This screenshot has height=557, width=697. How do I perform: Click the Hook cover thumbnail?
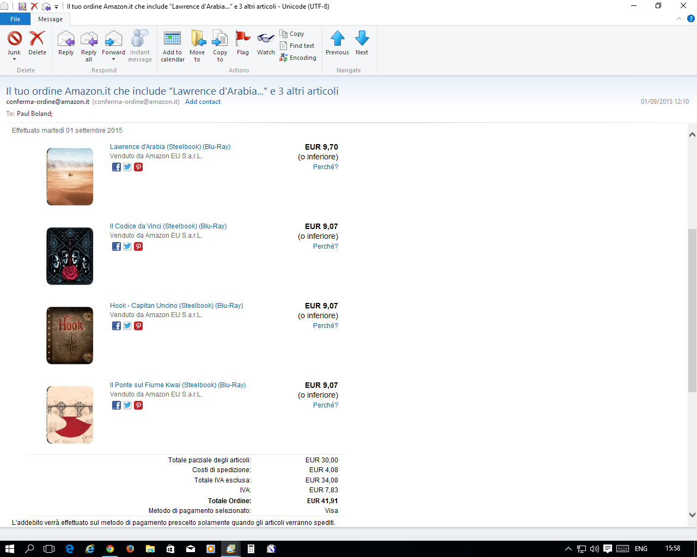[70, 336]
